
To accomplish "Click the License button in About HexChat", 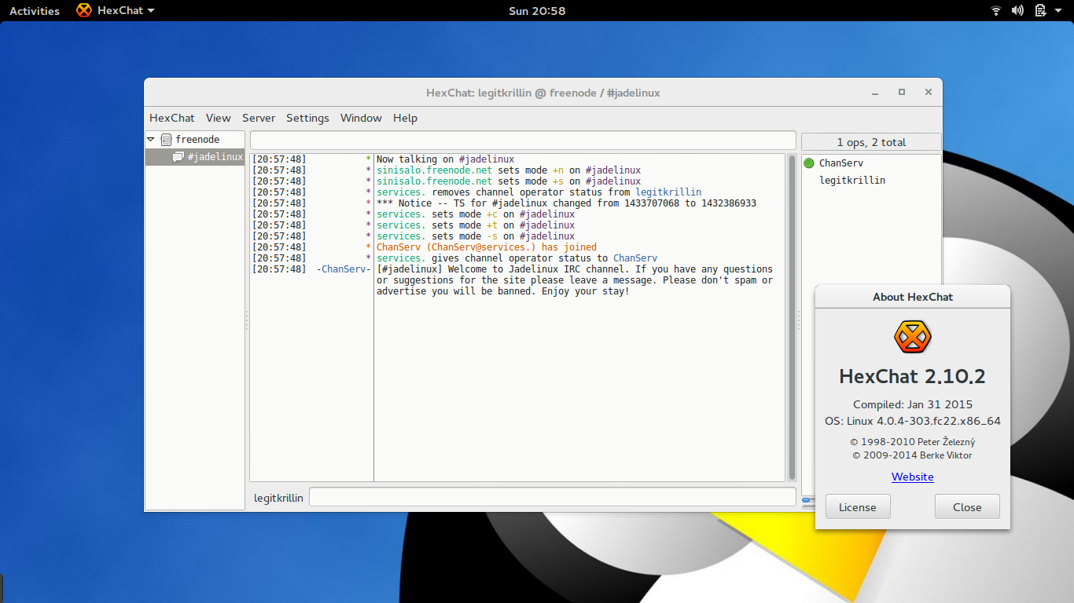I will coord(858,507).
